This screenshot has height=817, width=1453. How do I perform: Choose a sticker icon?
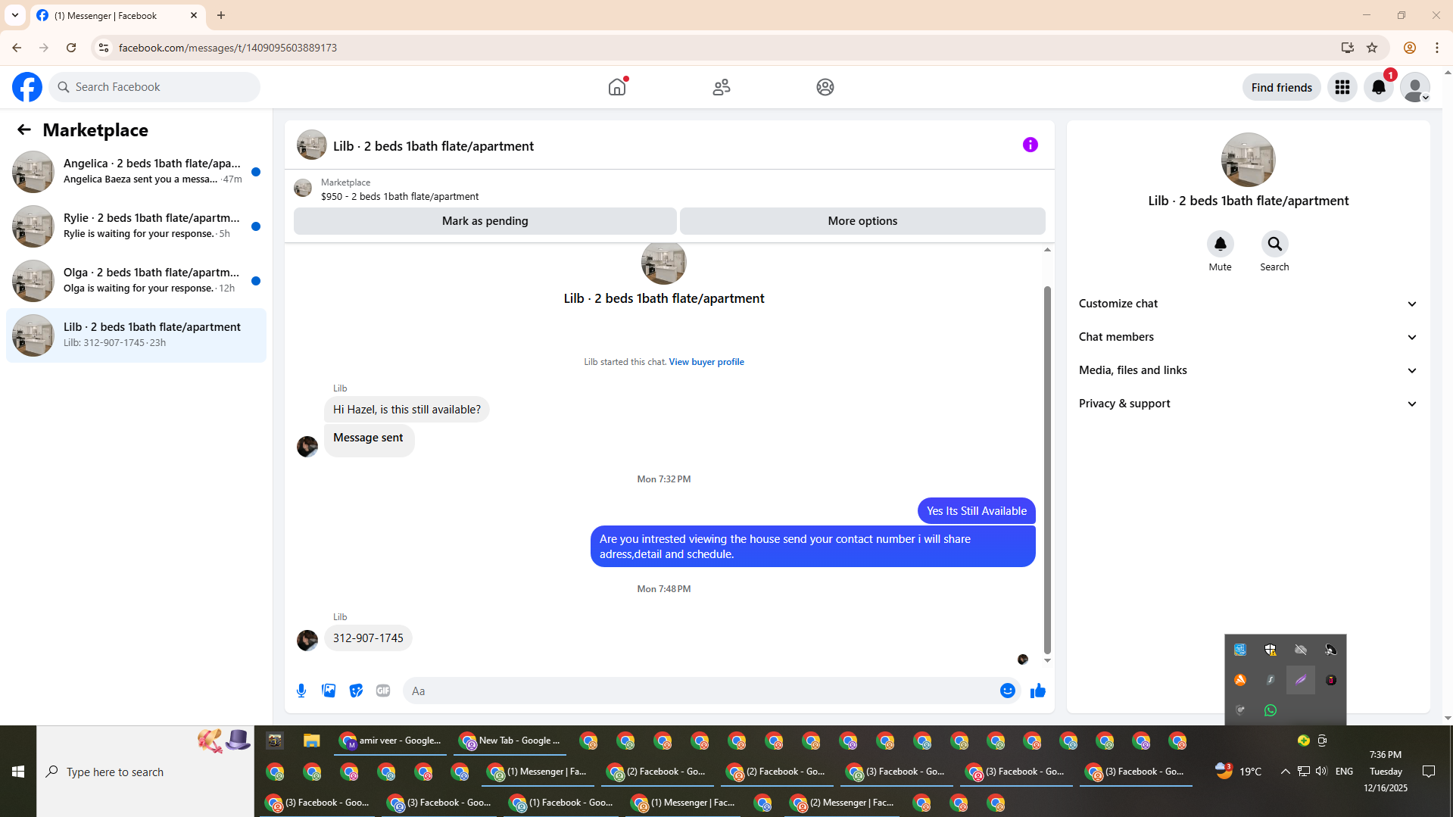click(356, 691)
